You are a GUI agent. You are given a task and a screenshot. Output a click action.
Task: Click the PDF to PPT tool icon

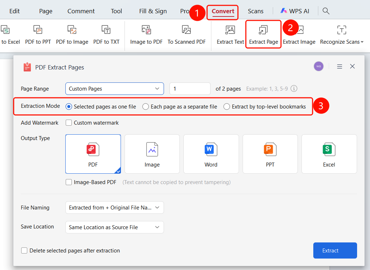click(x=38, y=30)
